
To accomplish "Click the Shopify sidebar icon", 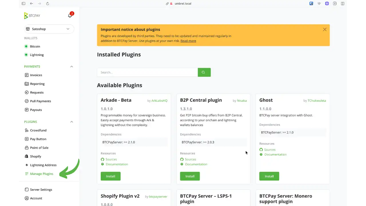I will [x=26, y=156].
